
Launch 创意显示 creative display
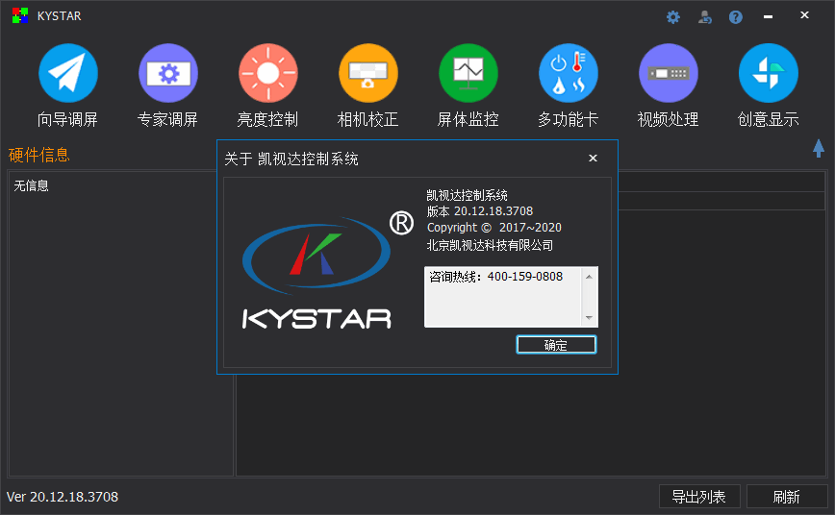(x=769, y=73)
